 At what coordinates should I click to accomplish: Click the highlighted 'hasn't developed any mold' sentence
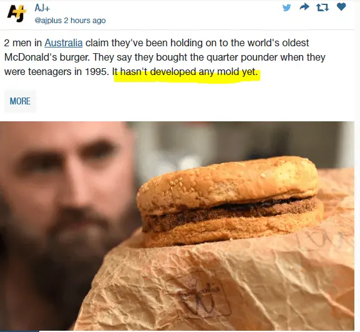[x=185, y=72]
